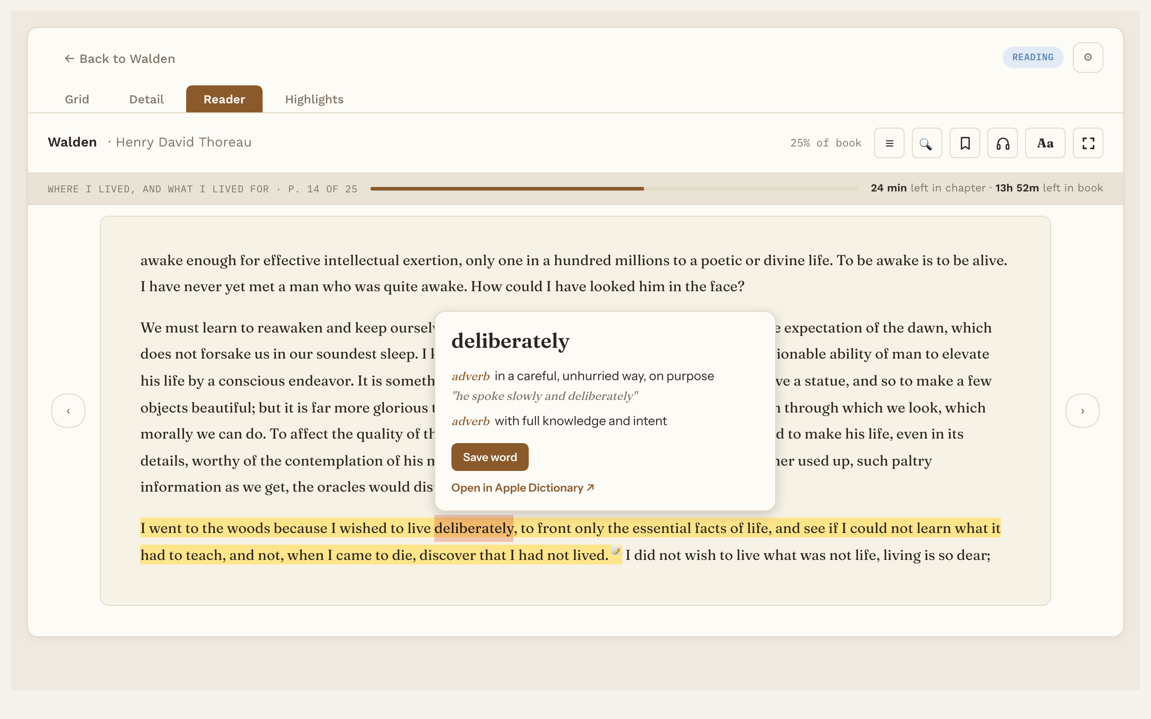Switch to the Detail tab

(x=147, y=99)
